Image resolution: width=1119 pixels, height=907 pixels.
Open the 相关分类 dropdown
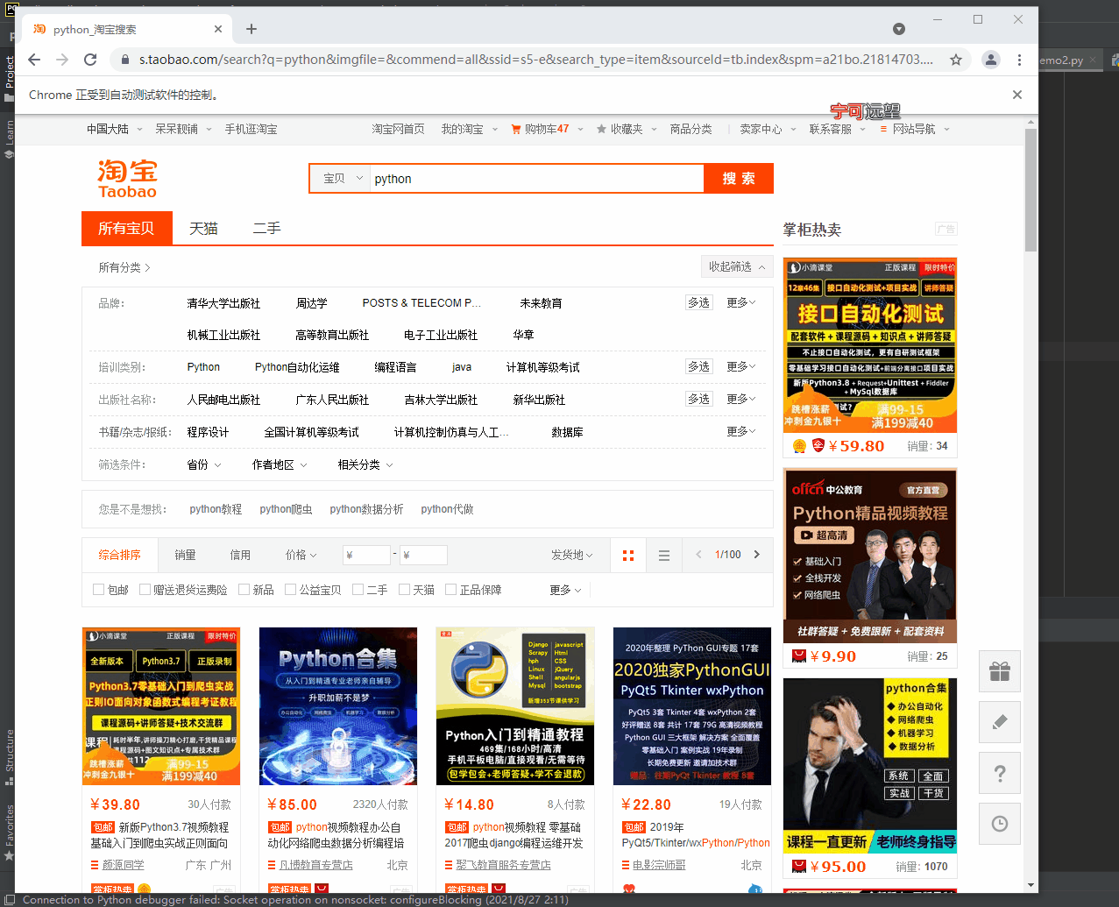[x=365, y=464]
